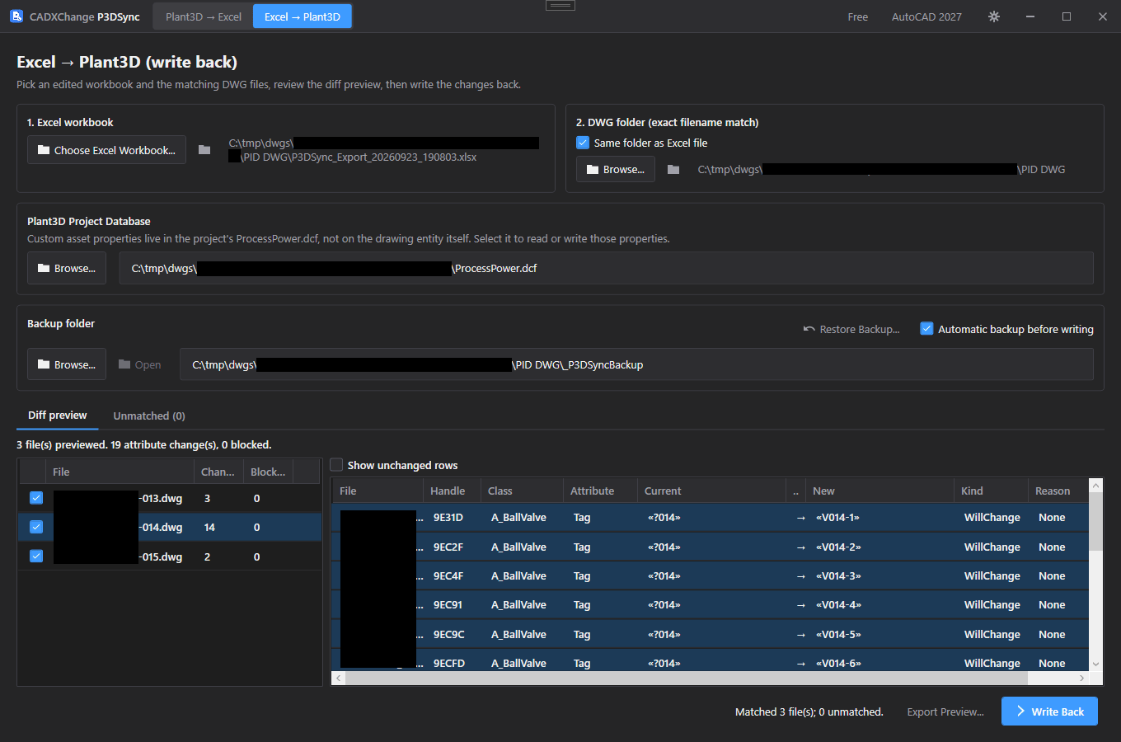
Task: Click the AutoCAD 2027 label
Action: (926, 16)
